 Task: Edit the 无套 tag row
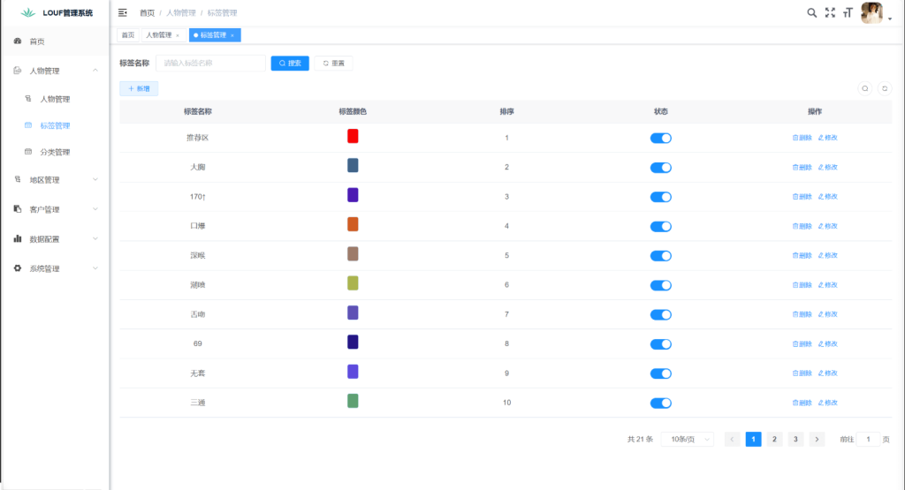827,373
